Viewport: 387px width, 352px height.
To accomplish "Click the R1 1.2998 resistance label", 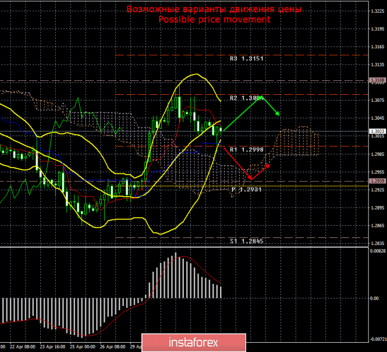I will coord(247,150).
